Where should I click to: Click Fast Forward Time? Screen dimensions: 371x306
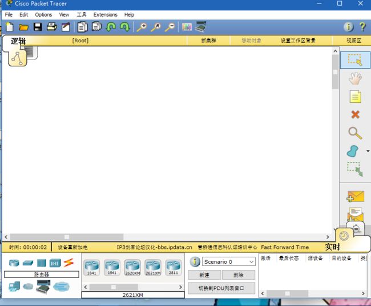point(285,247)
